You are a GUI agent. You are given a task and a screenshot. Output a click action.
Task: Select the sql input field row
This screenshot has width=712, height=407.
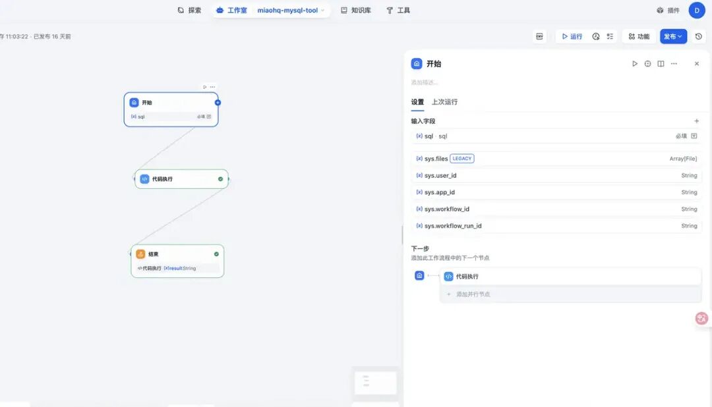point(556,136)
